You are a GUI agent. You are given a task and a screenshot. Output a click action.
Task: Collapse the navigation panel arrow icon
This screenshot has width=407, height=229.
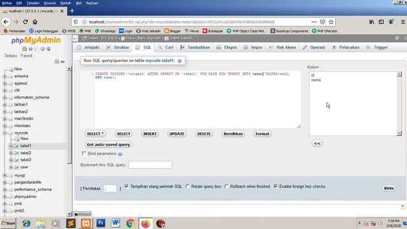[75, 38]
